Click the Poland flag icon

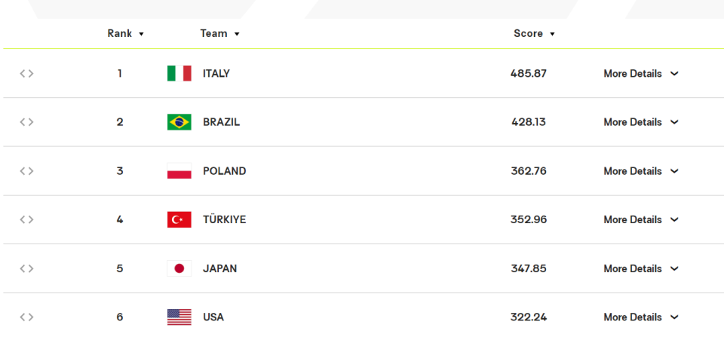[x=179, y=170]
